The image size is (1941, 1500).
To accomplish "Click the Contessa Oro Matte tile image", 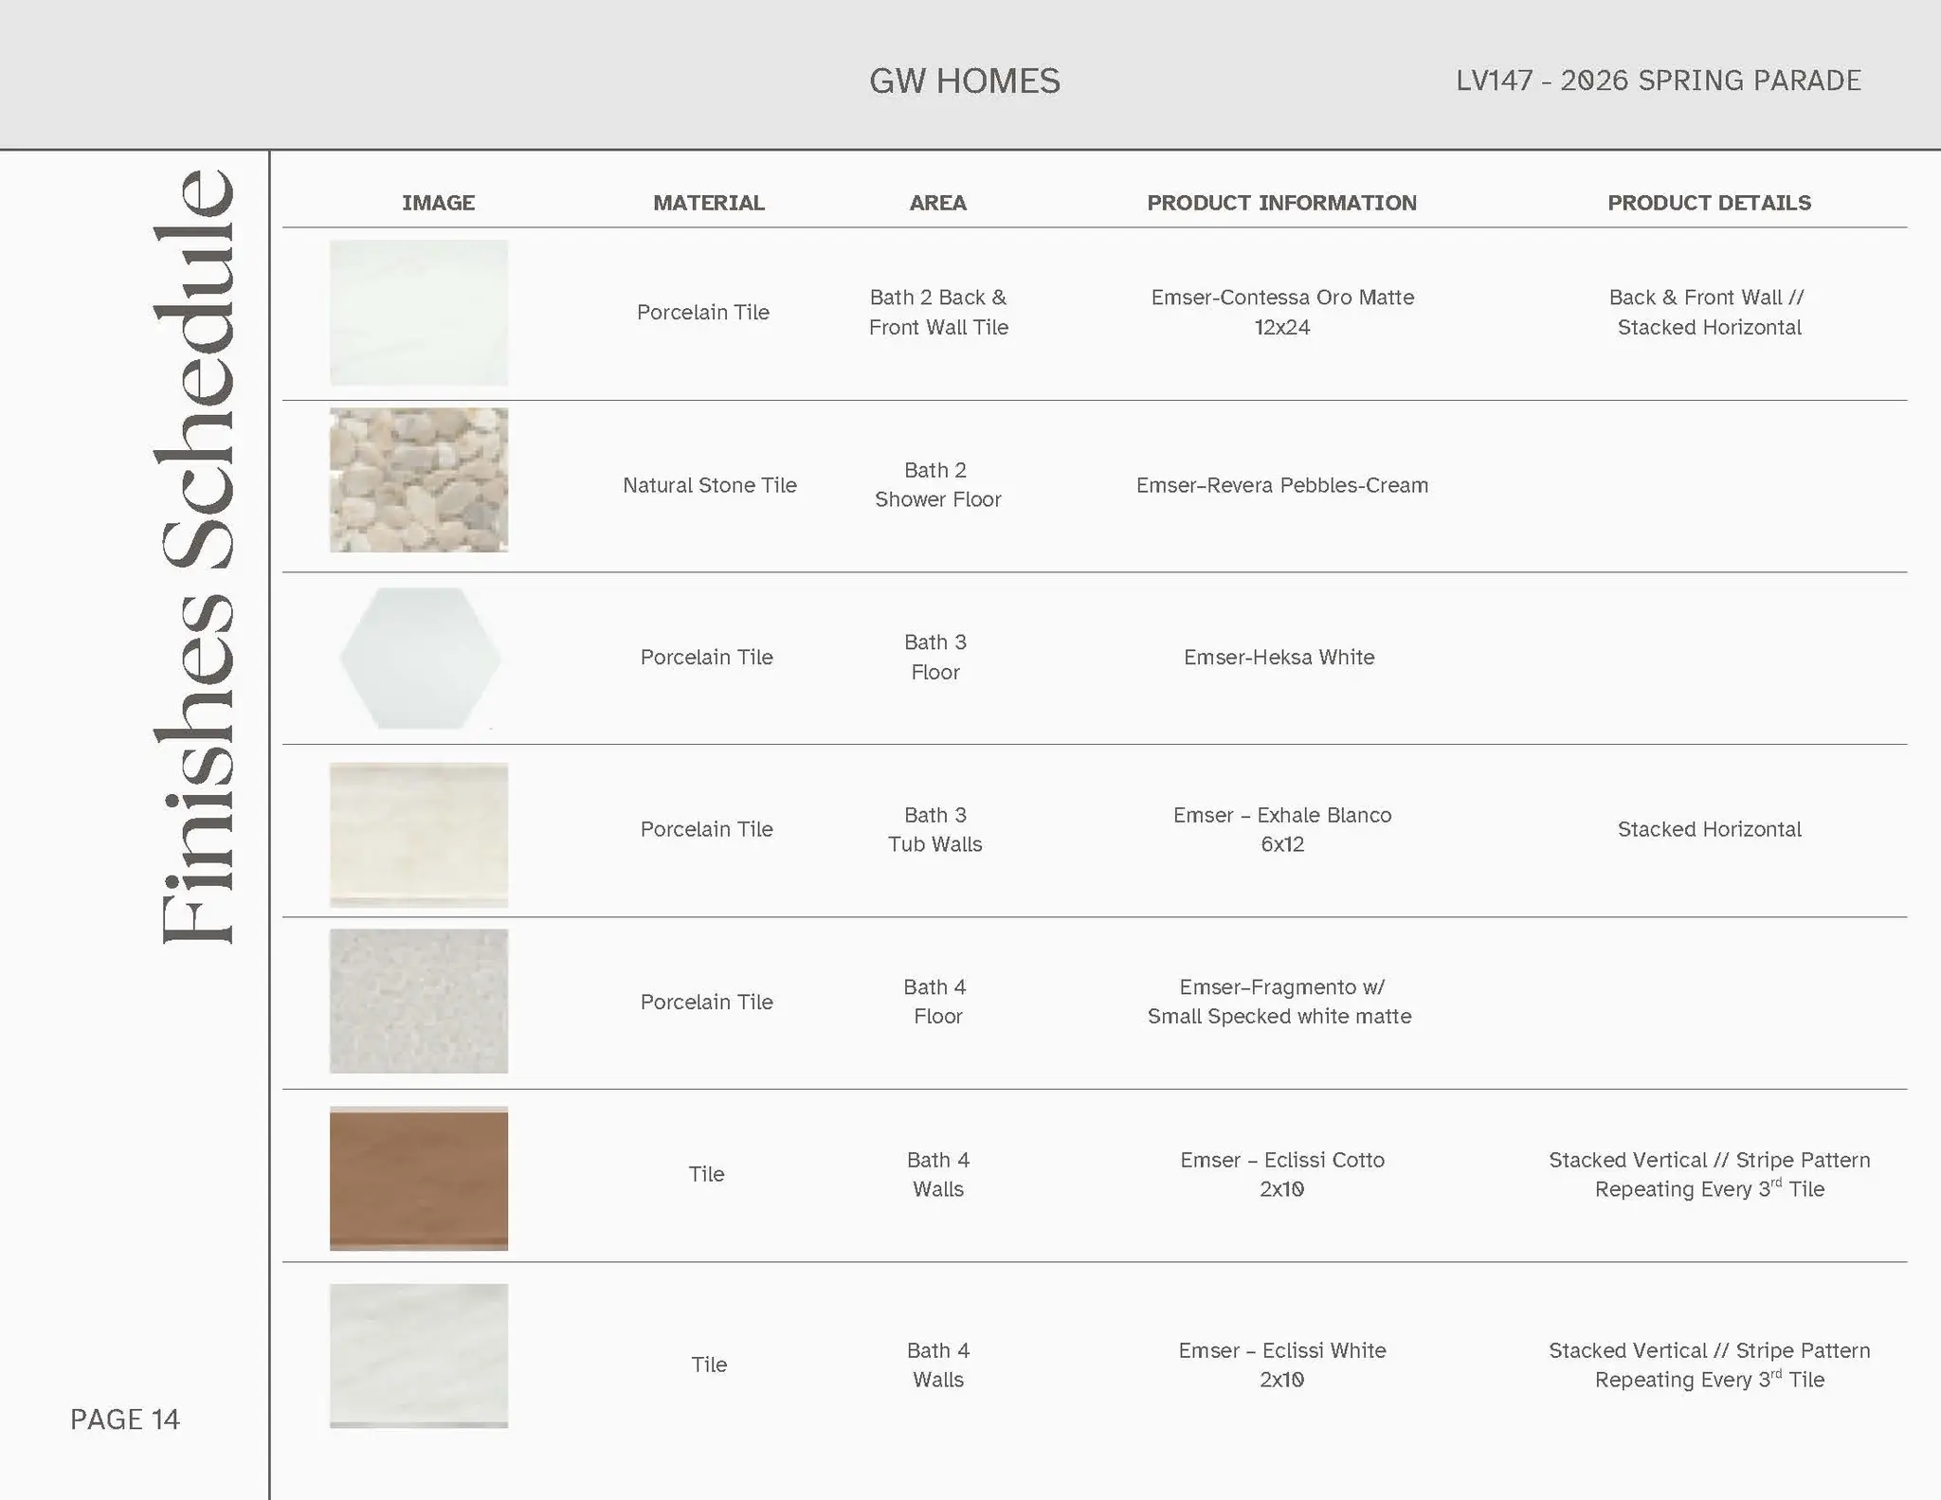I will point(418,312).
